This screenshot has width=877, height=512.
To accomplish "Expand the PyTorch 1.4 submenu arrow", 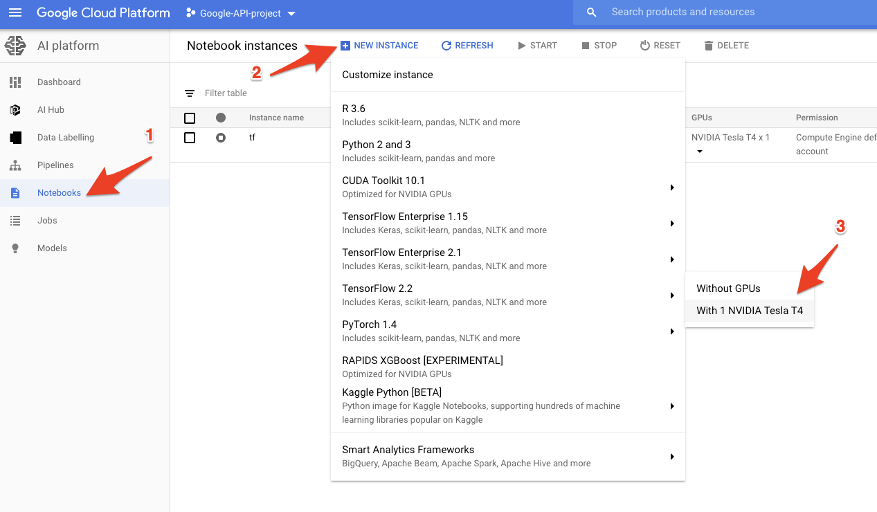I will (x=671, y=331).
